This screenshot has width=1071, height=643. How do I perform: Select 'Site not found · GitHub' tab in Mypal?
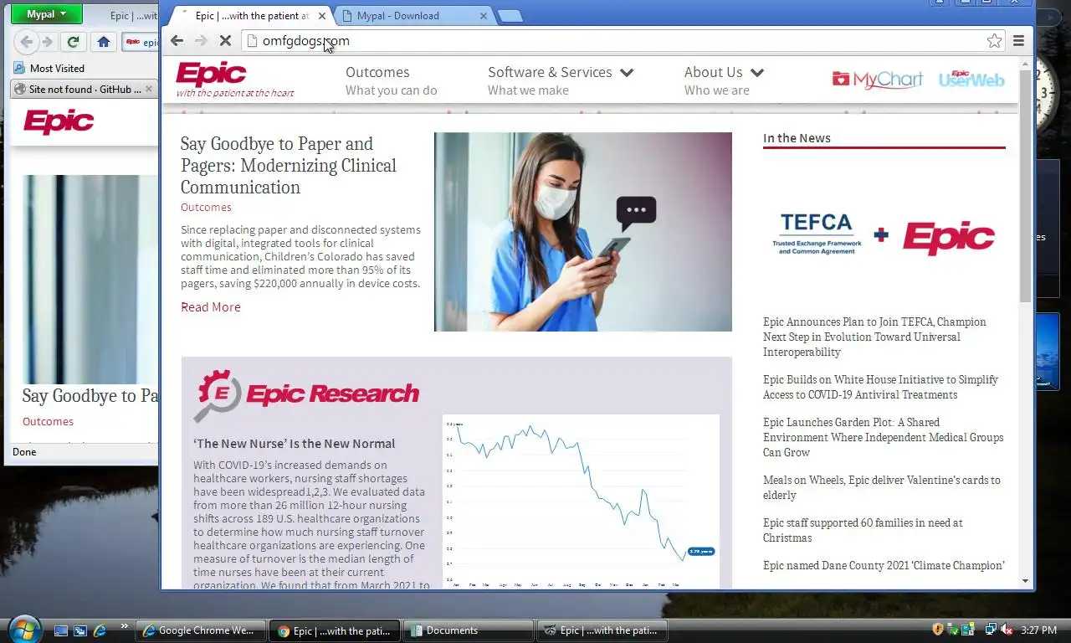[x=84, y=89]
